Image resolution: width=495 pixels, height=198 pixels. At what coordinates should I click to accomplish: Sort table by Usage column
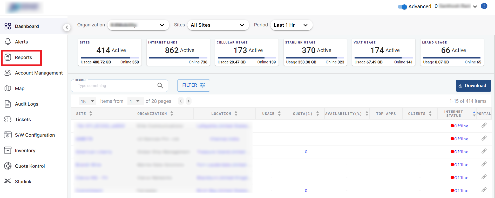(279, 114)
